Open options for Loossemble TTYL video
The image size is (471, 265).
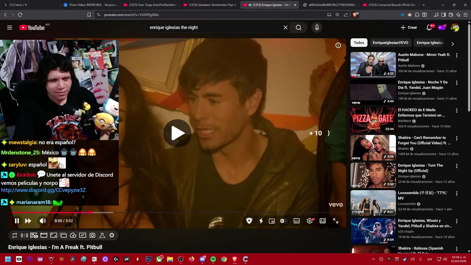point(457,194)
